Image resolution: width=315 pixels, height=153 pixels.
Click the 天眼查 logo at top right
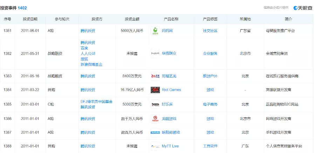point(303,8)
